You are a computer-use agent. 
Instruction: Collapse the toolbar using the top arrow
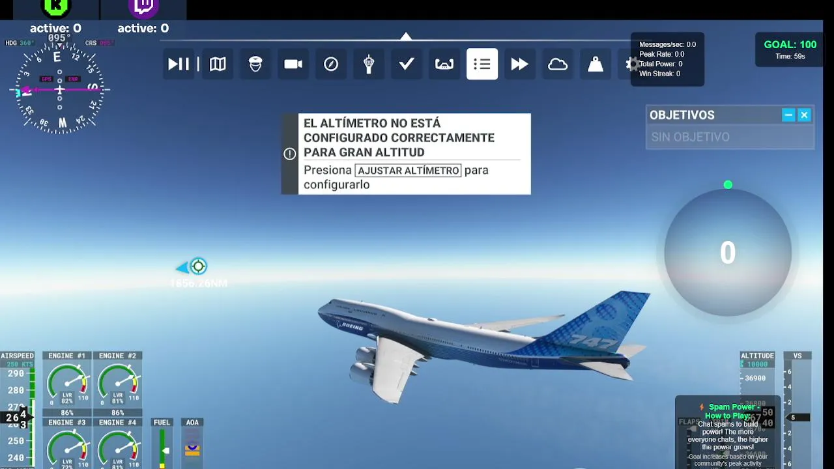click(406, 36)
